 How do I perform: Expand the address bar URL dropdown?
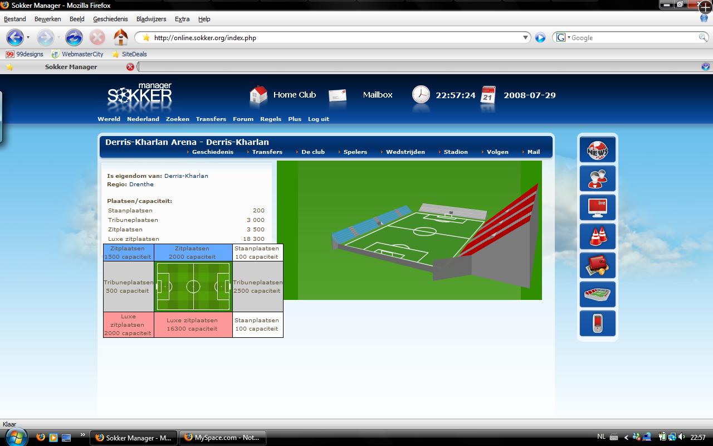pyautogui.click(x=525, y=38)
